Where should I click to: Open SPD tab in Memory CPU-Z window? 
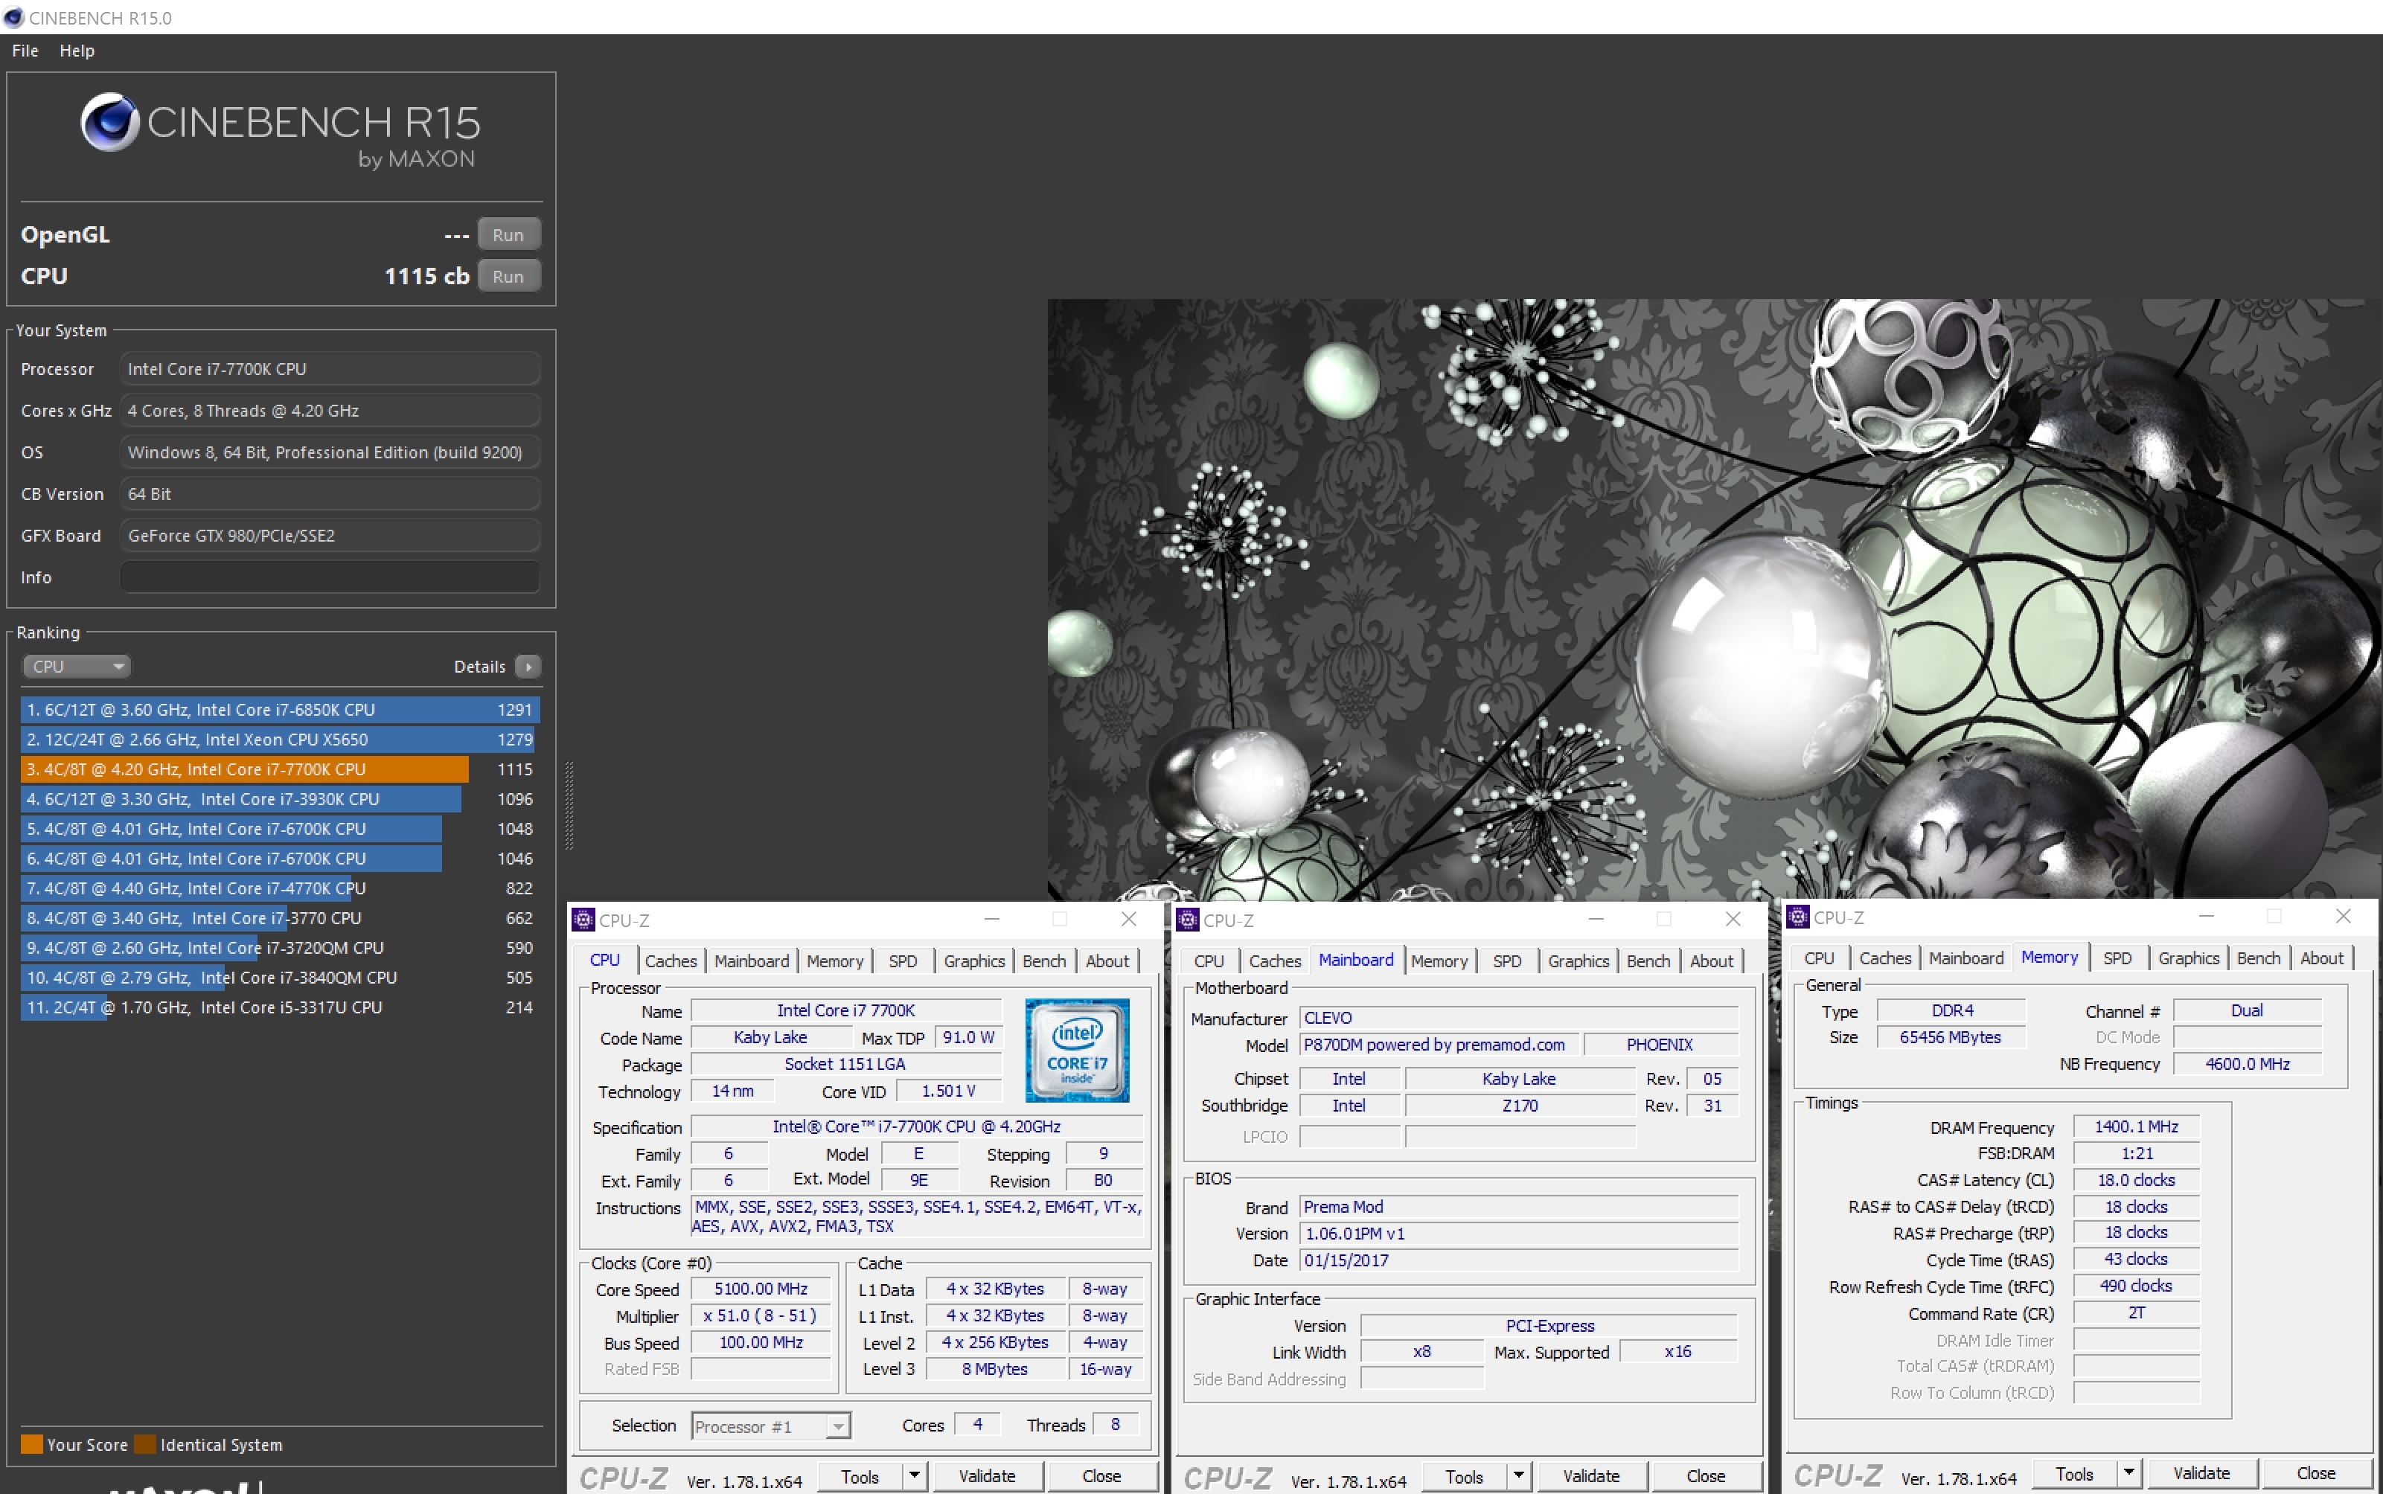click(x=2116, y=958)
